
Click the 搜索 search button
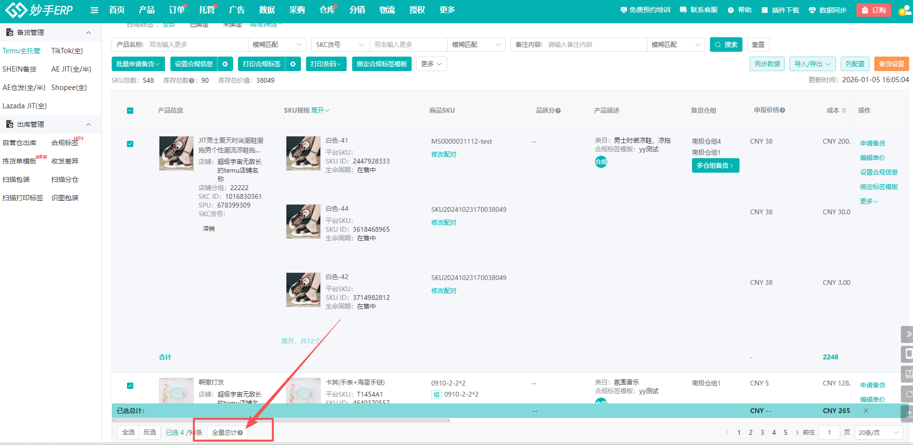(x=726, y=44)
